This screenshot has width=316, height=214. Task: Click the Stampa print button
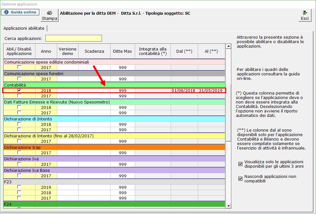pyautogui.click(x=50, y=15)
